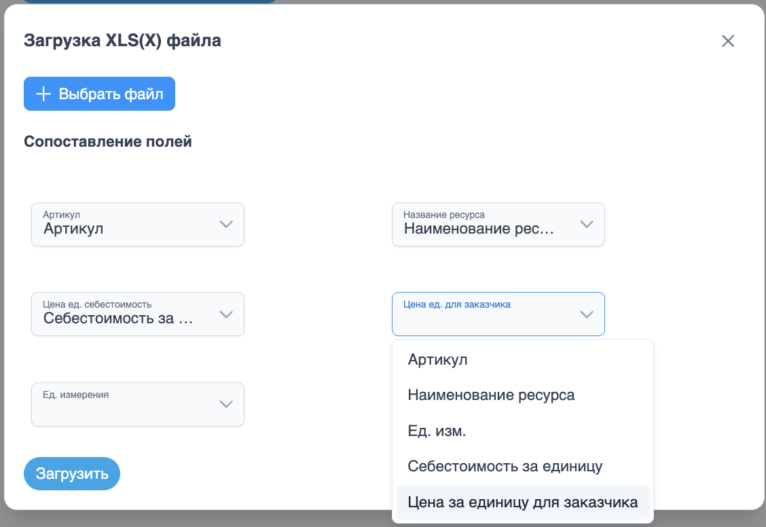Select 'Наименование ресурса' from the list
The width and height of the screenshot is (766, 527).
tap(523, 395)
